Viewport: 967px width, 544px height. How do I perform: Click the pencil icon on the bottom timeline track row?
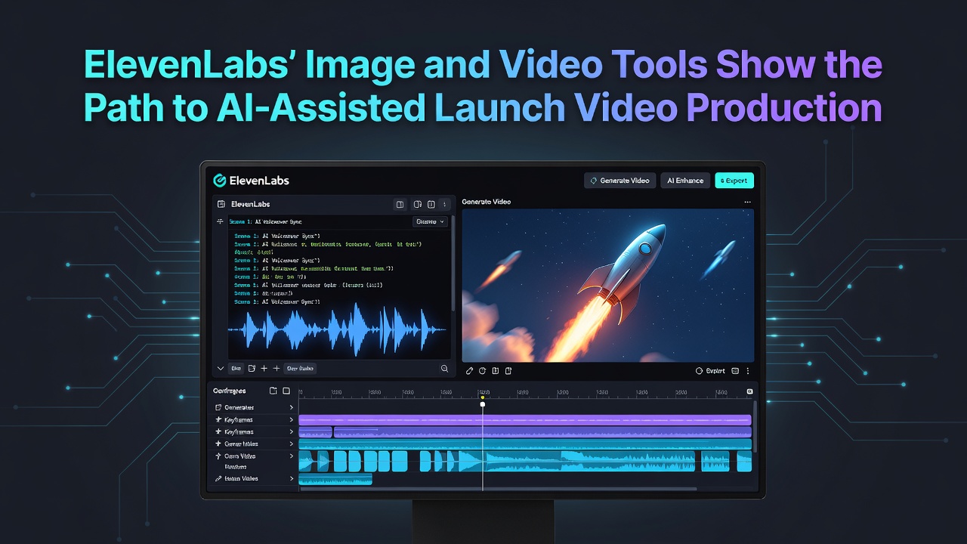point(219,479)
